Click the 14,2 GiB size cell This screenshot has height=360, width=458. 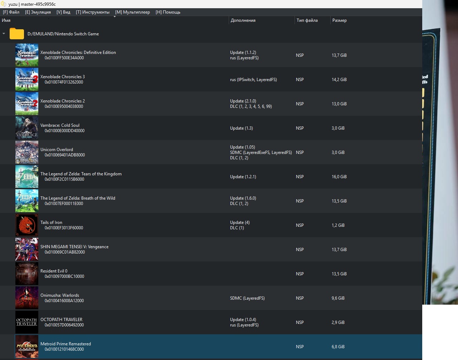[x=339, y=80]
